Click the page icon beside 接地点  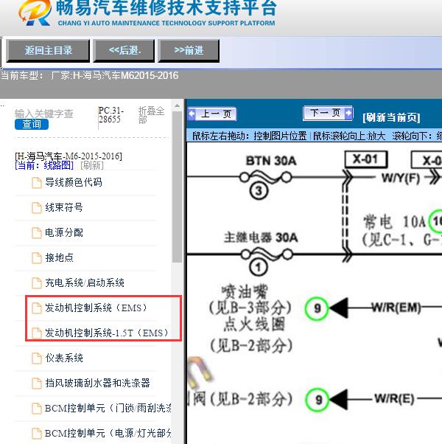[x=37, y=258]
